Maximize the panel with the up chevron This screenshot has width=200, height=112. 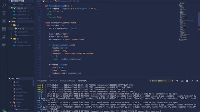[x=192, y=81]
